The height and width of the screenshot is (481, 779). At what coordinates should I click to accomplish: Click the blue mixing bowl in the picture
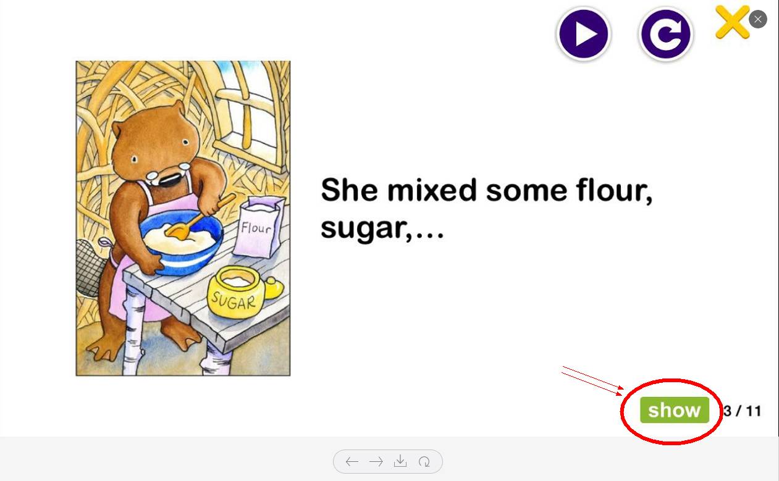pos(181,243)
